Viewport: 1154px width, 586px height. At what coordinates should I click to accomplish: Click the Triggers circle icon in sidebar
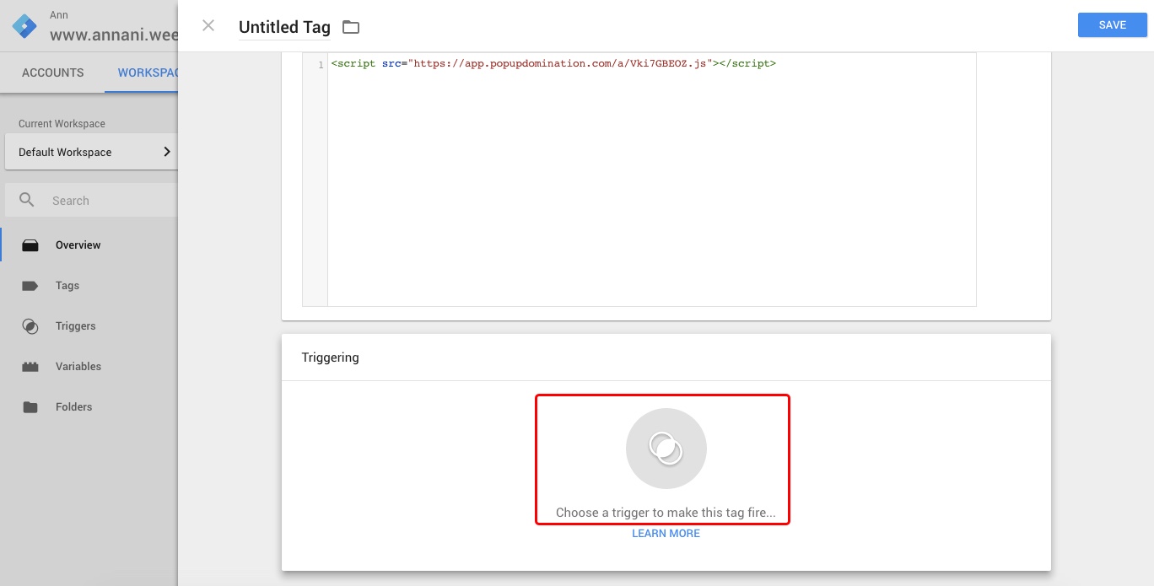[30, 326]
